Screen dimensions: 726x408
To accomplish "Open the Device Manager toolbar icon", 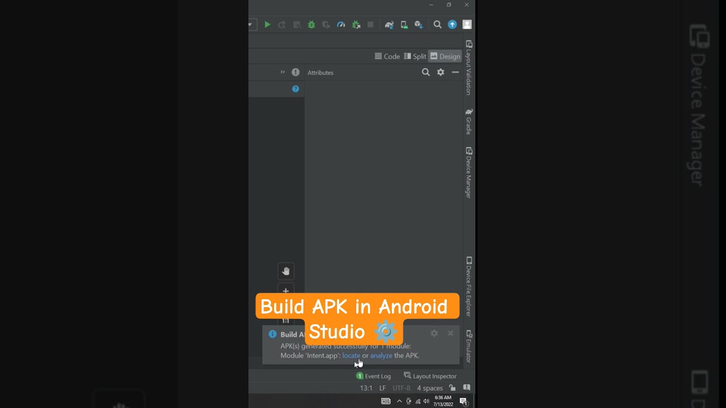I will pyautogui.click(x=404, y=25).
